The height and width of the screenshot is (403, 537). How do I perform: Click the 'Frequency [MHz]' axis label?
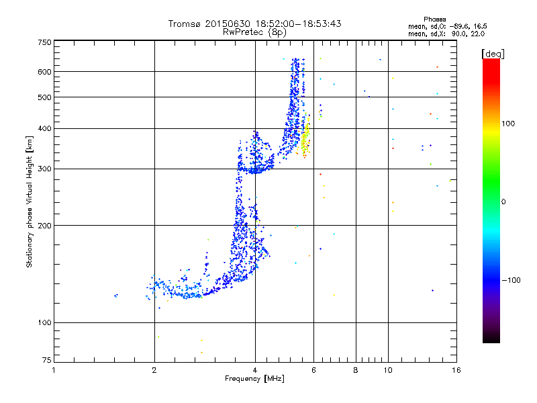pyautogui.click(x=254, y=379)
